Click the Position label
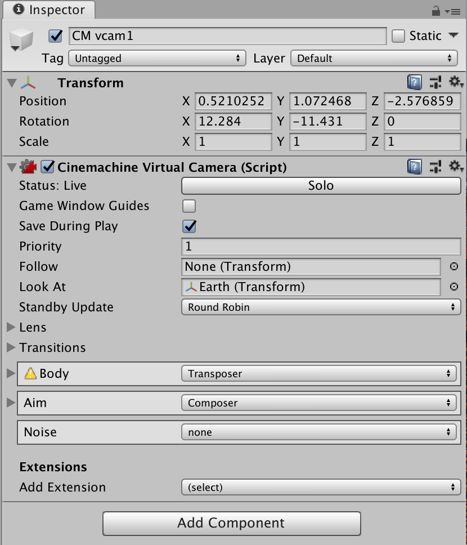 click(x=43, y=101)
